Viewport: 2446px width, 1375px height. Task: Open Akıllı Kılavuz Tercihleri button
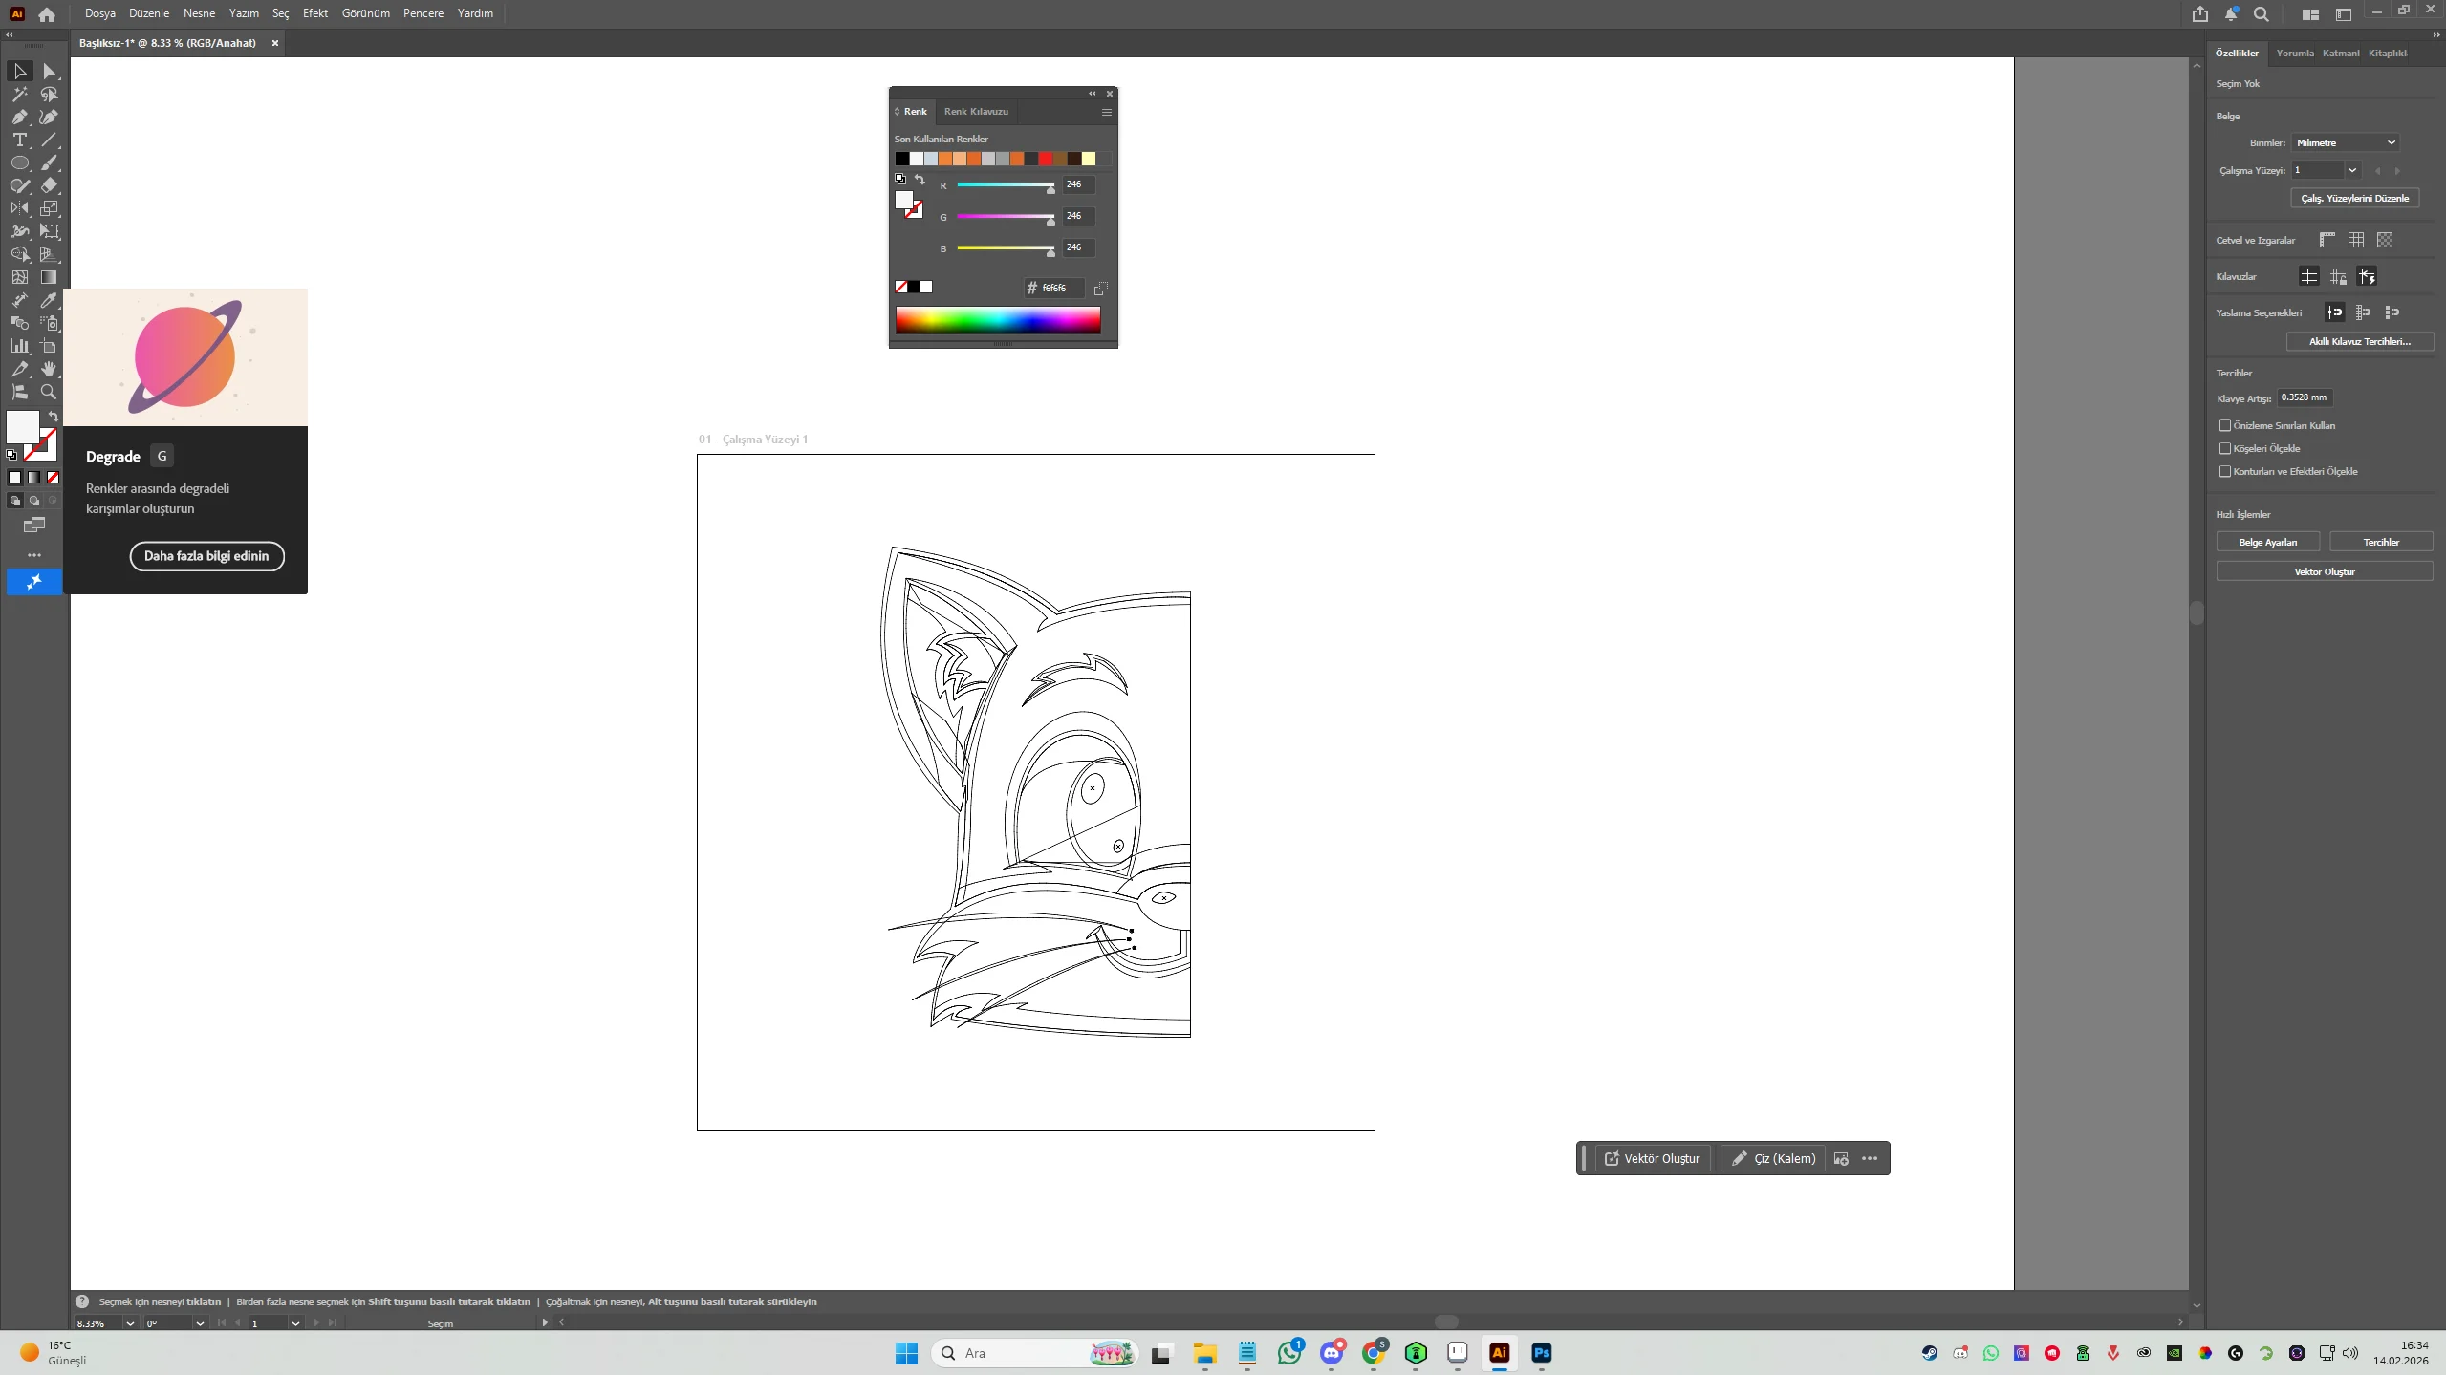tap(2360, 342)
